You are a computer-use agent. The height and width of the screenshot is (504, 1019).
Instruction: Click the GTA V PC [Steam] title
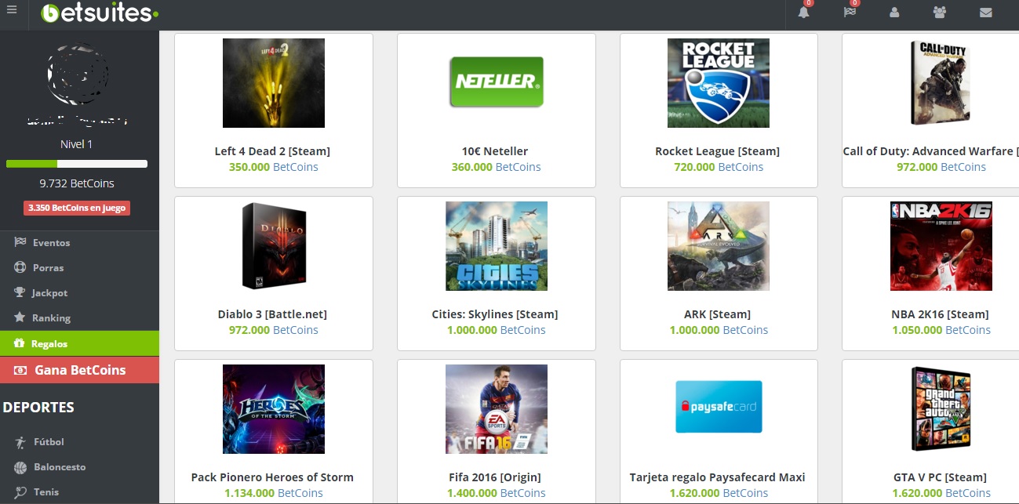tap(940, 477)
